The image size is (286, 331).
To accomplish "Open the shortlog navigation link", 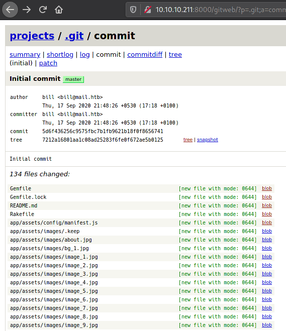I will click(x=60, y=54).
